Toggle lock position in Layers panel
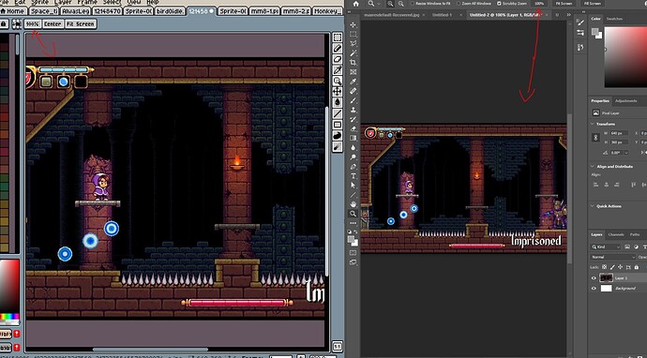The image size is (647, 358). pos(620,267)
